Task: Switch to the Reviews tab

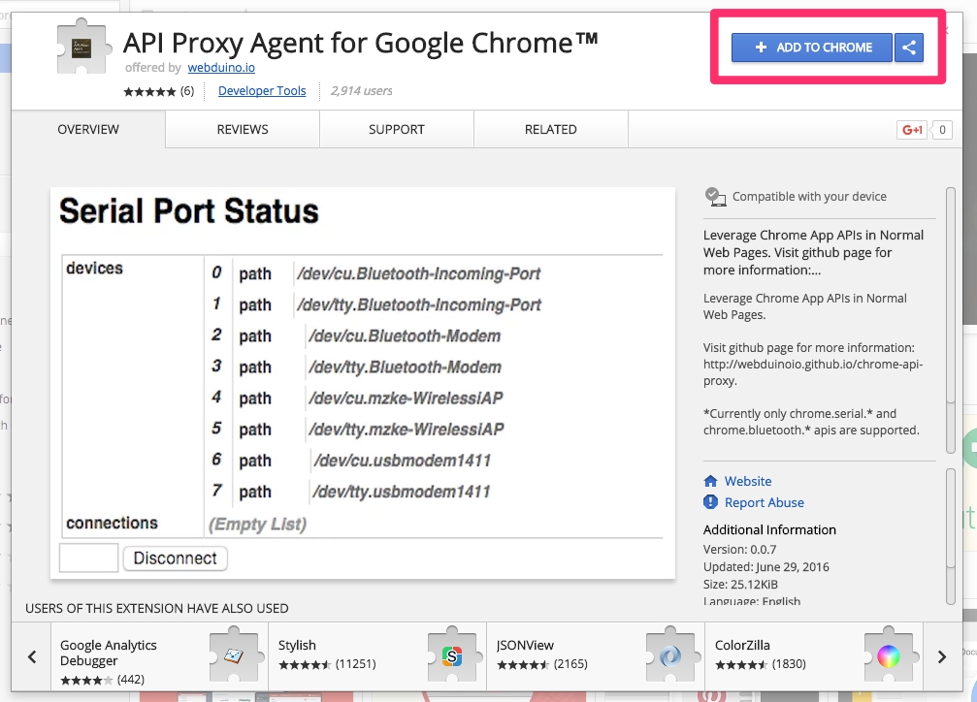Action: coord(243,130)
